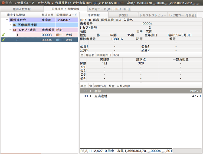Open the 算定日 tab
This screenshot has height=154, width=203.
coord(123,15)
